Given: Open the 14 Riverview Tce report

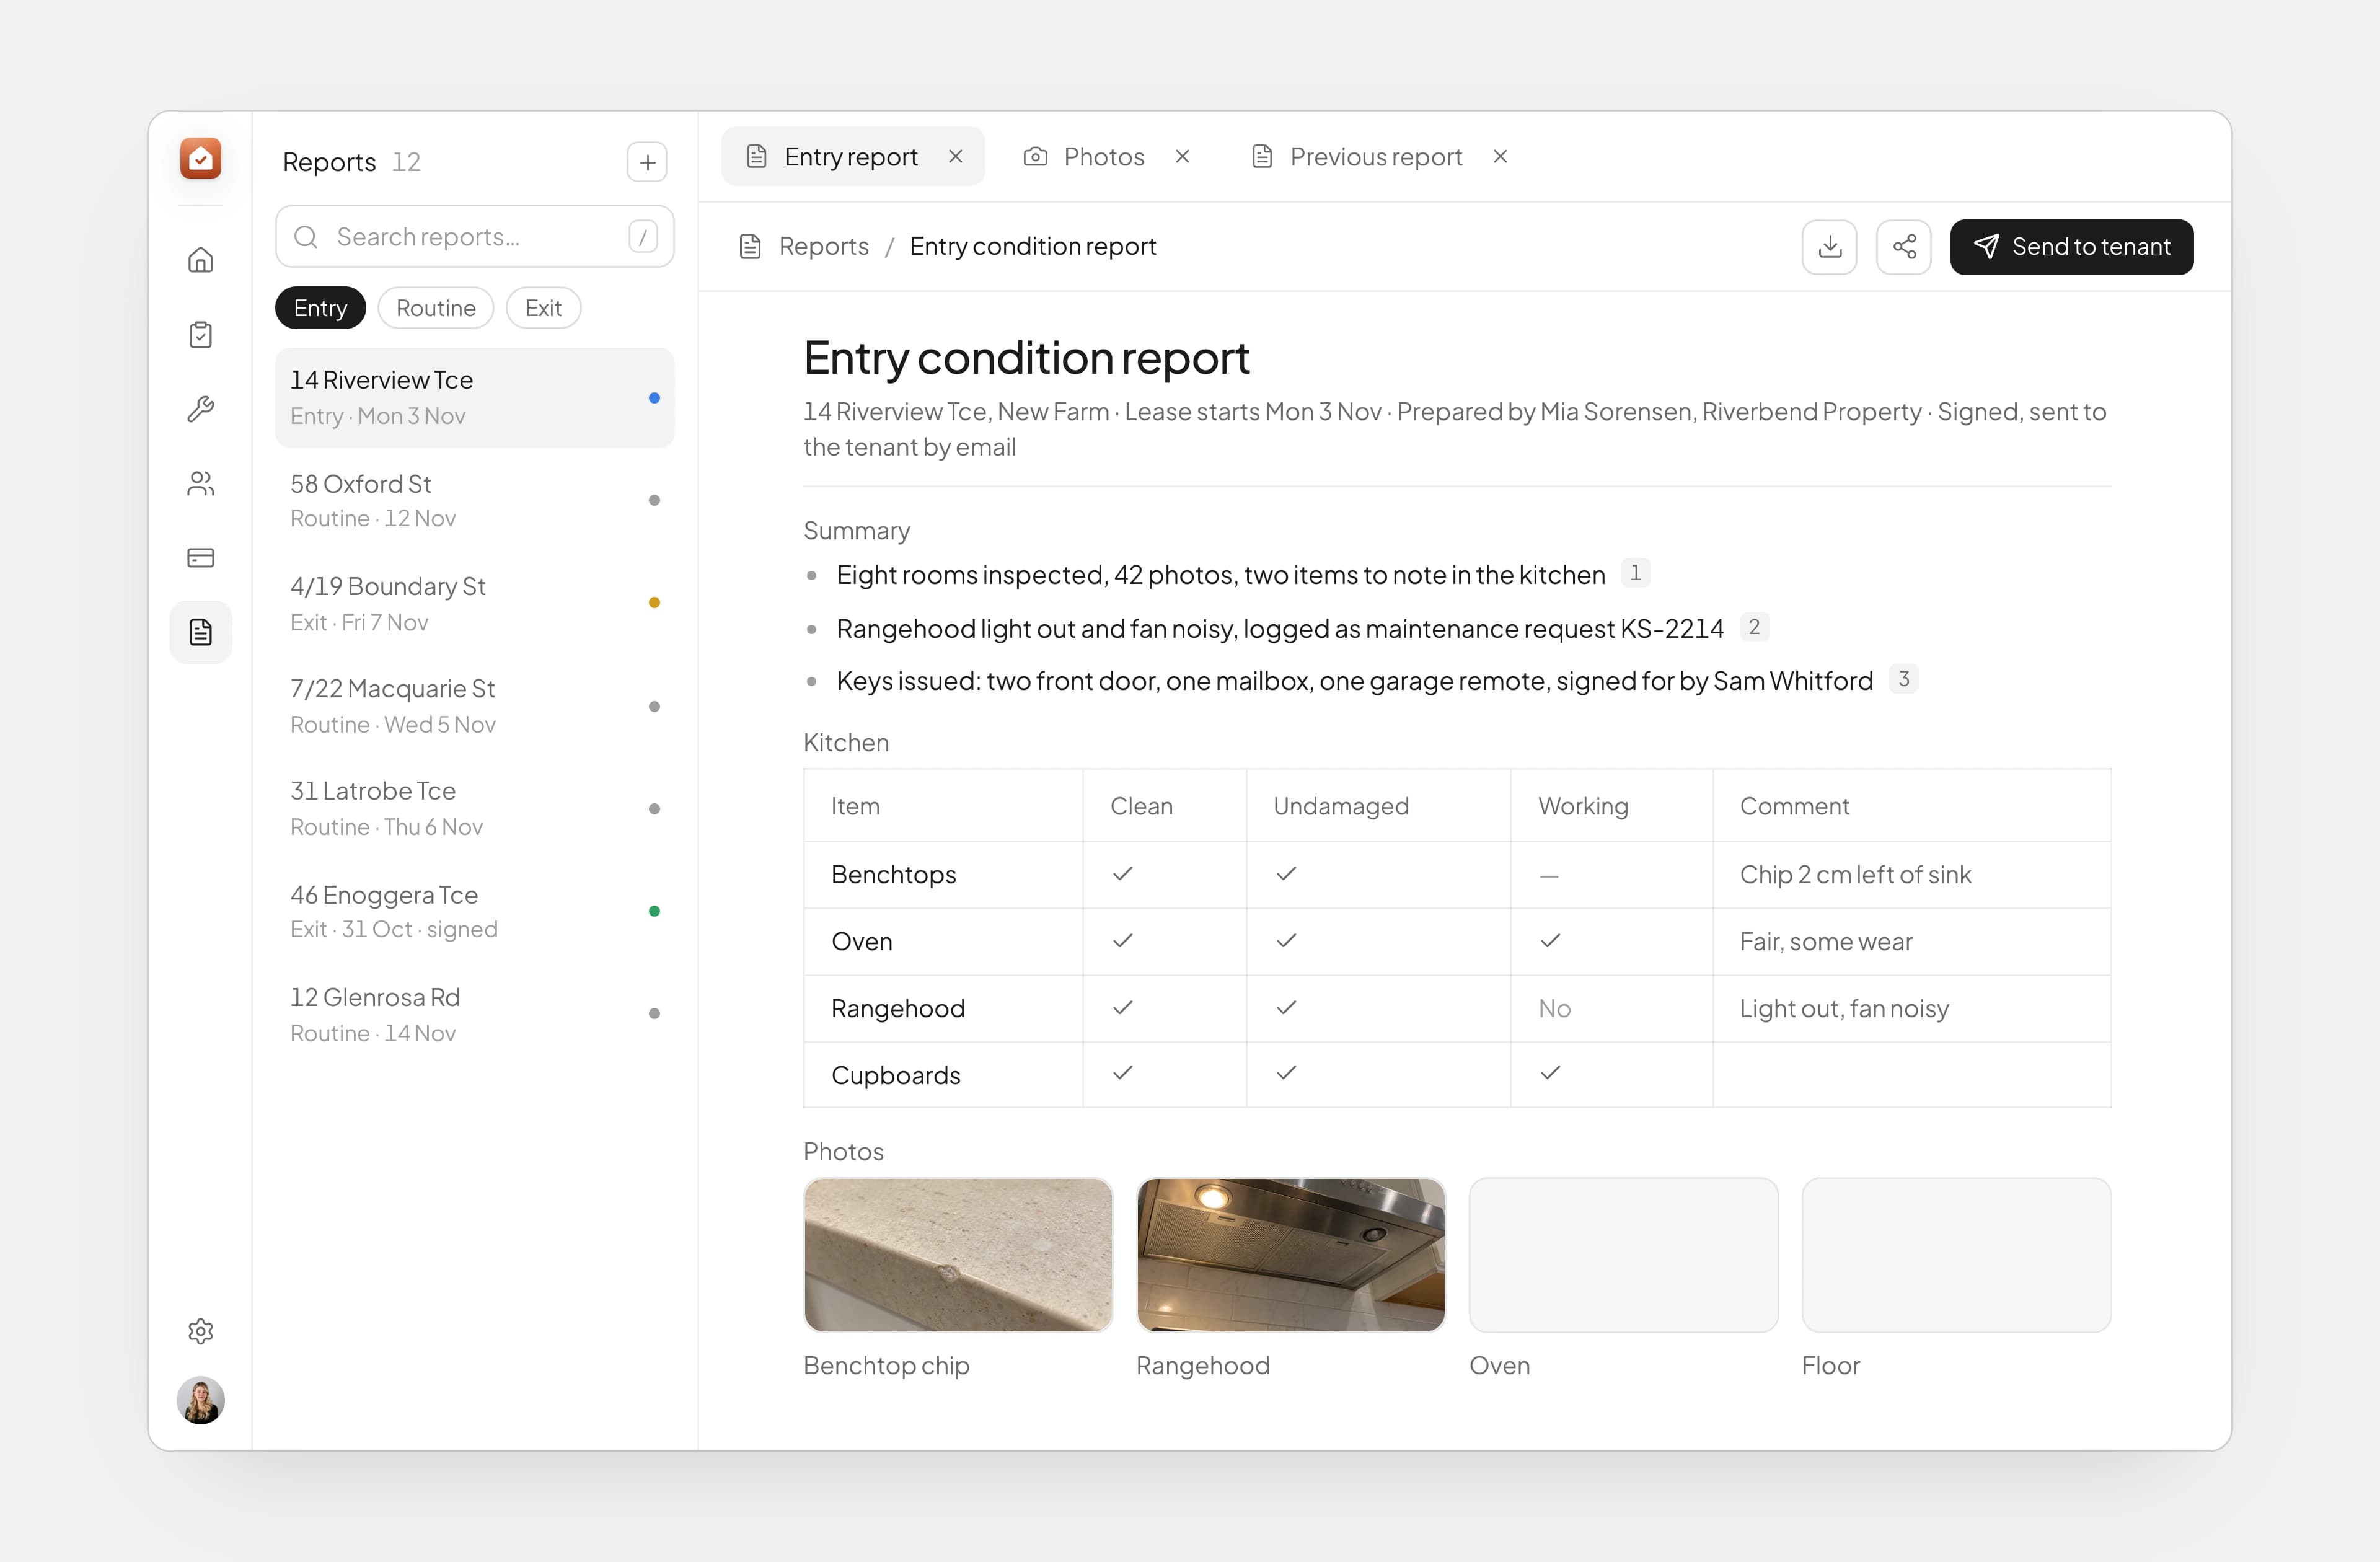Looking at the screenshot, I should click(x=474, y=398).
